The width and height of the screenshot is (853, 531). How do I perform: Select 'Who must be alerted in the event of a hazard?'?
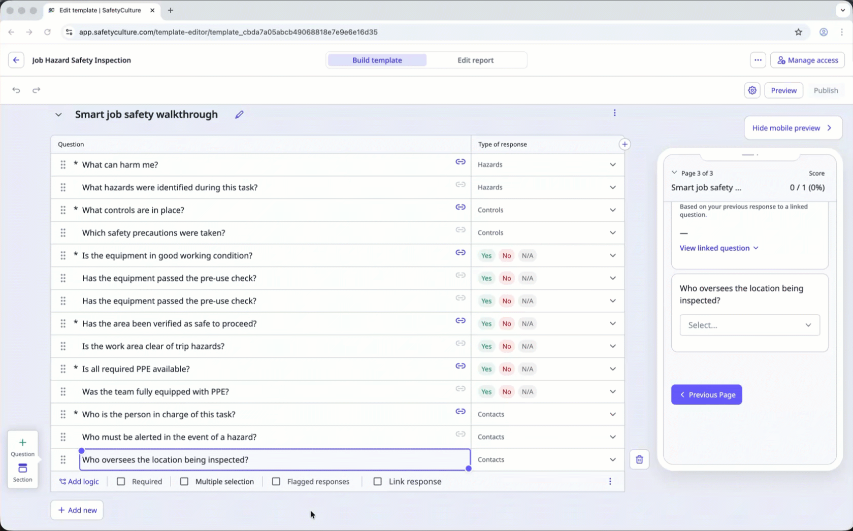pyautogui.click(x=169, y=437)
